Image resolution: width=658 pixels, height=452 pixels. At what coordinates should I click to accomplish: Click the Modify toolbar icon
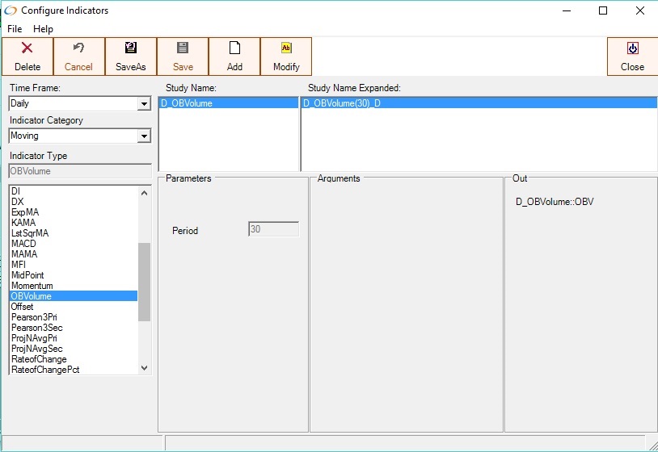286,48
